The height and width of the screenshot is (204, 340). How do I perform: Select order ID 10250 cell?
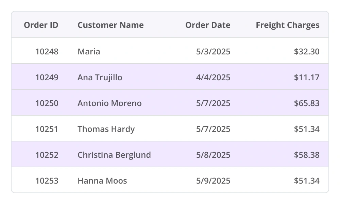(47, 103)
